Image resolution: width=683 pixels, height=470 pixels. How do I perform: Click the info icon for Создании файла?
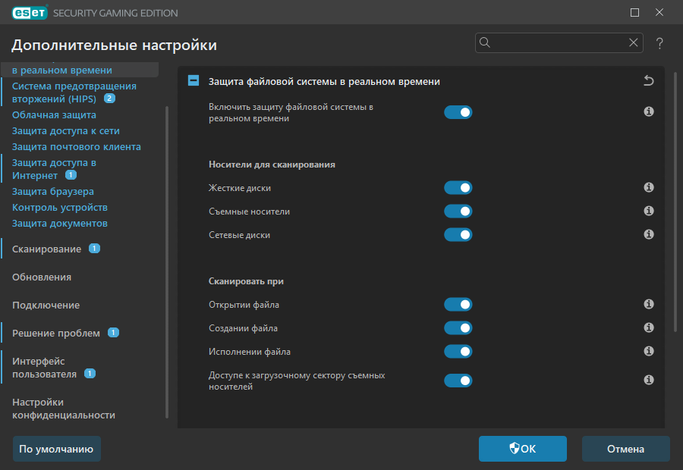point(649,327)
